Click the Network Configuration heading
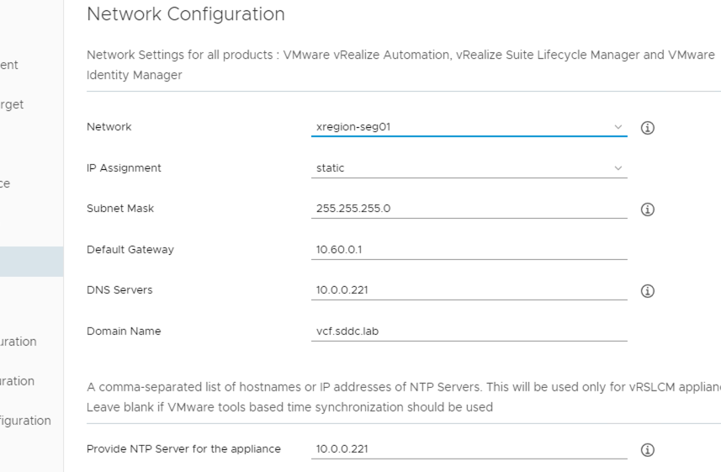 (x=186, y=14)
